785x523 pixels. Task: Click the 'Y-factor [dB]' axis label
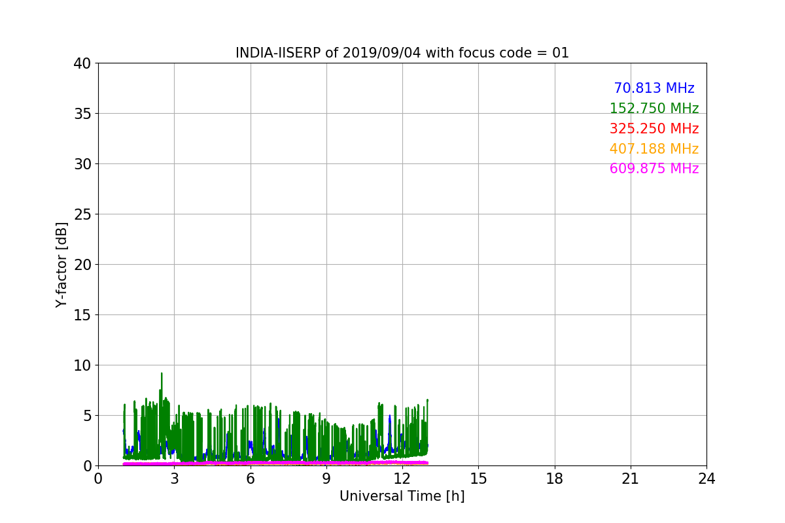coord(61,264)
